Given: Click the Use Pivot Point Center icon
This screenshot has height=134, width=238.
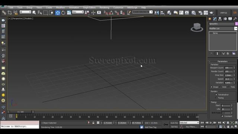Looking at the screenshot, I should 87,13.
